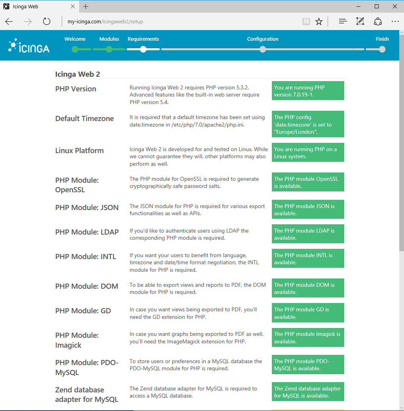Open the Hub lines icon
This screenshot has height=411, width=404.
point(343,22)
